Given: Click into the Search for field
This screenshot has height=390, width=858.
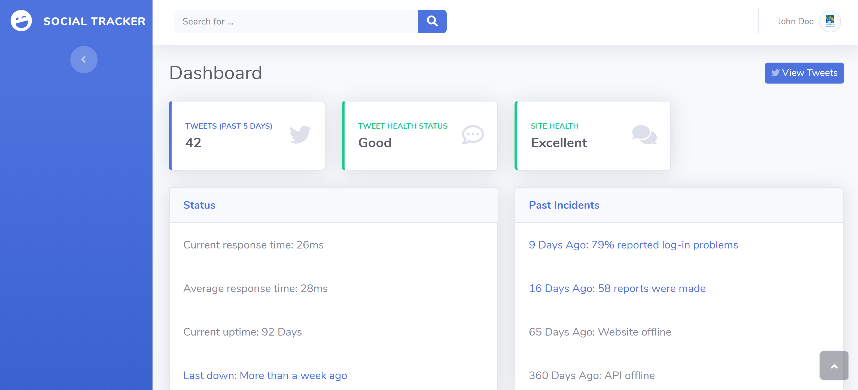Looking at the screenshot, I should pyautogui.click(x=296, y=21).
